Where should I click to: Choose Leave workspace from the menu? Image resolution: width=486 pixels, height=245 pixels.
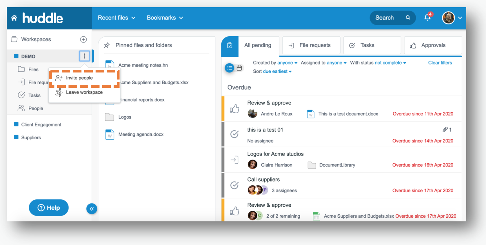coord(84,92)
